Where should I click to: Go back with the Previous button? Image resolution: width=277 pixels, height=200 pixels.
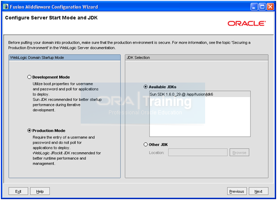(x=237, y=191)
